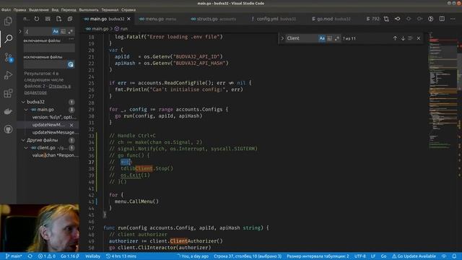Click the 'main.go' breadcrumb item

pos(97,29)
